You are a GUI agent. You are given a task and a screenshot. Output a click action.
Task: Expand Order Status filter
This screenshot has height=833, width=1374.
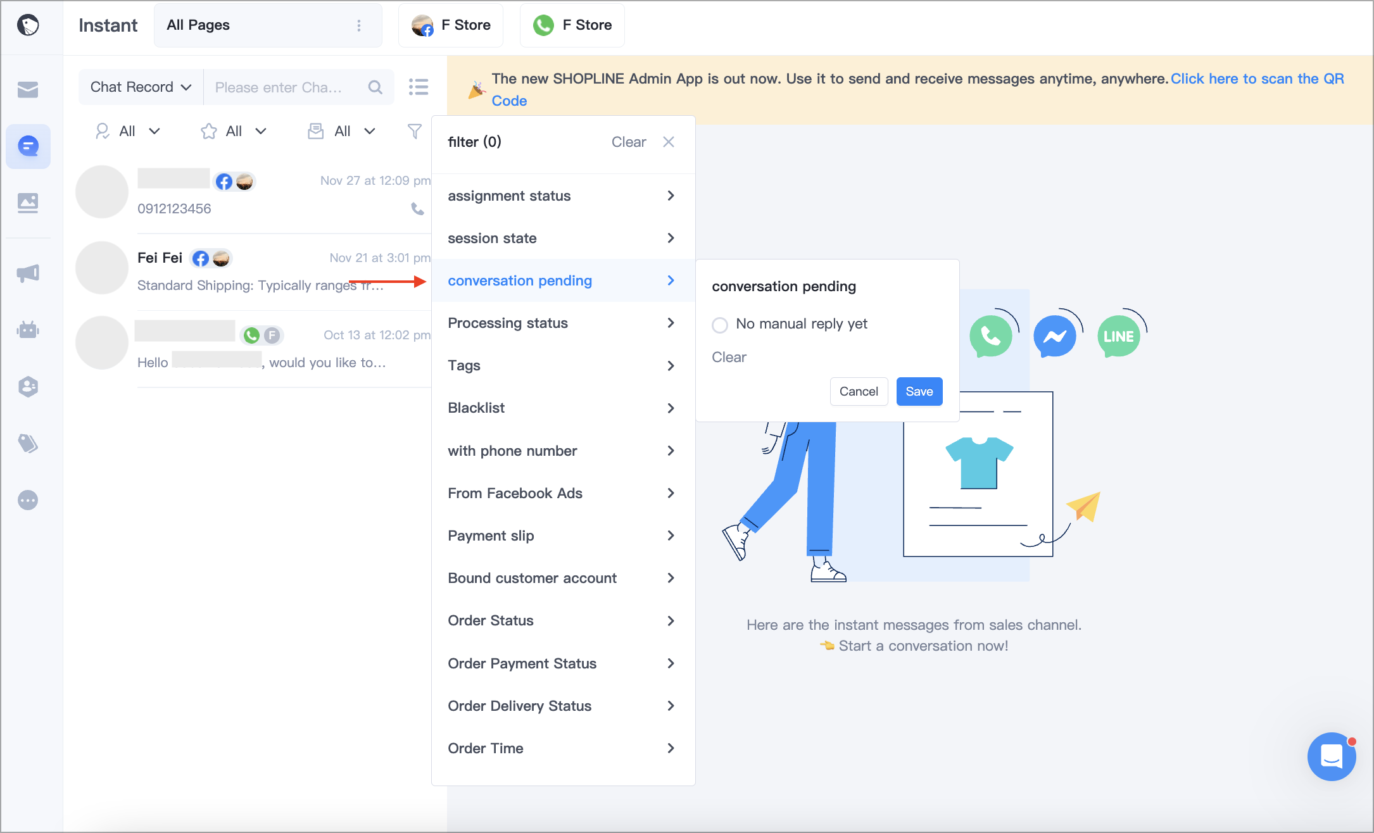[x=563, y=621]
